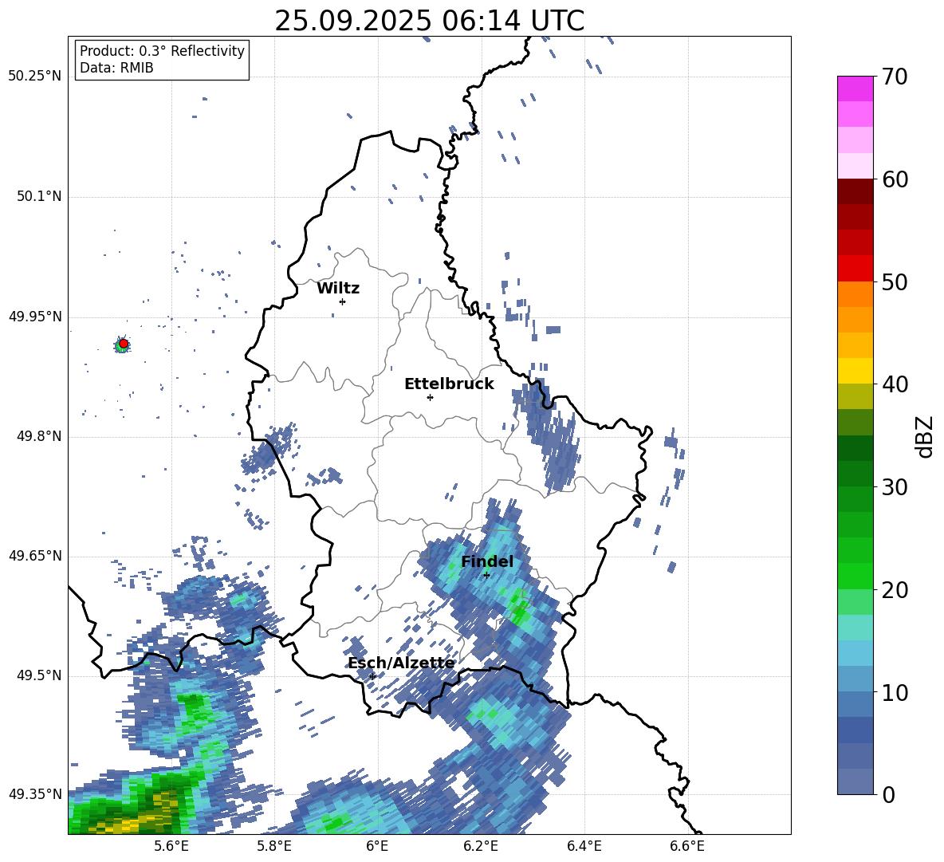Click the slate blue bottom colorbar segment
The image size is (944, 862).
pyautogui.click(x=855, y=781)
